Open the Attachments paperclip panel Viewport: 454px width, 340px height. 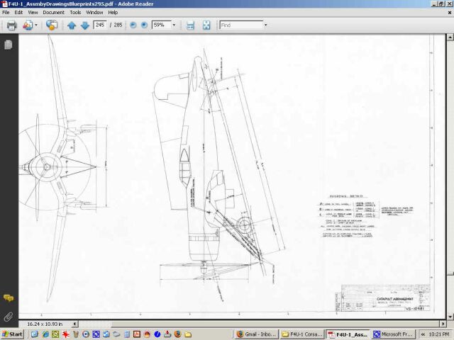click(9, 317)
